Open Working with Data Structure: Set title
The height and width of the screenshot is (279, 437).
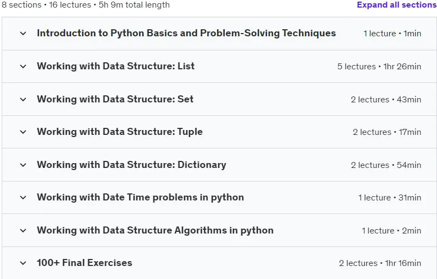(115, 99)
